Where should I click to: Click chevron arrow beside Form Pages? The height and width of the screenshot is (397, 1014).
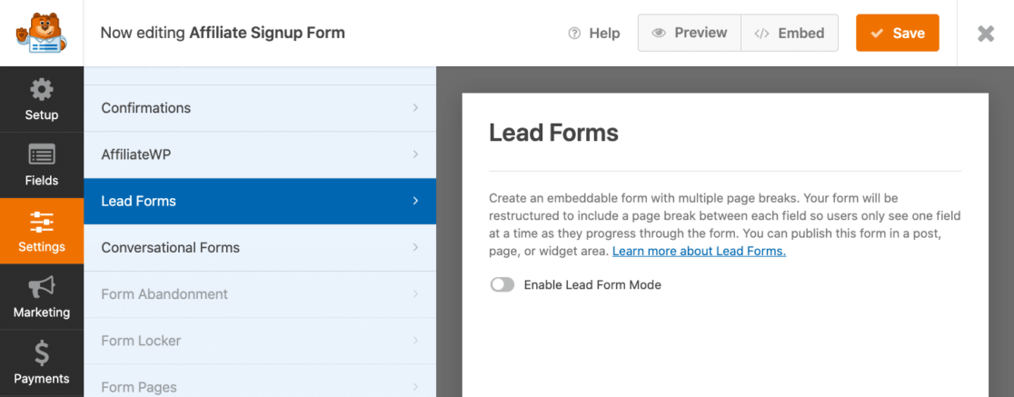(415, 387)
